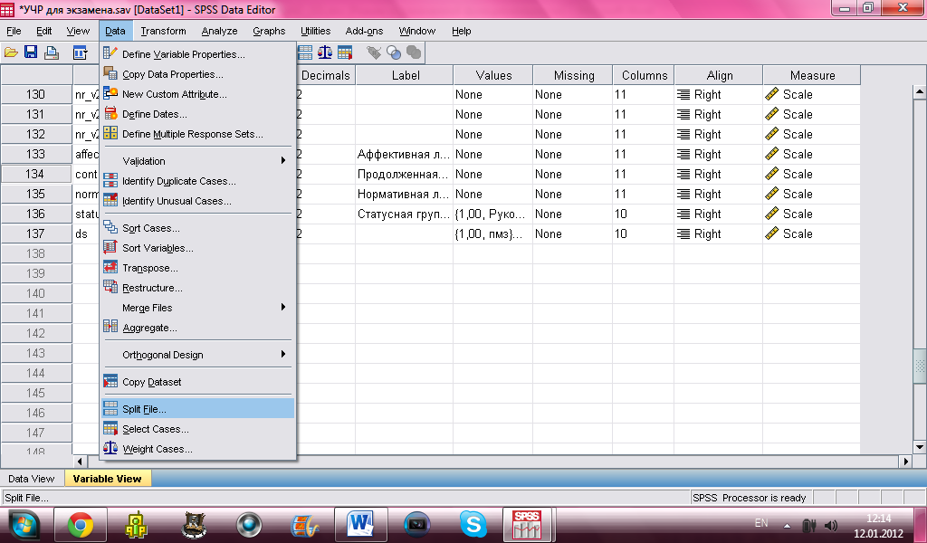Select Sort Cases menu entry
The width and height of the screenshot is (927, 543).
tap(197, 228)
